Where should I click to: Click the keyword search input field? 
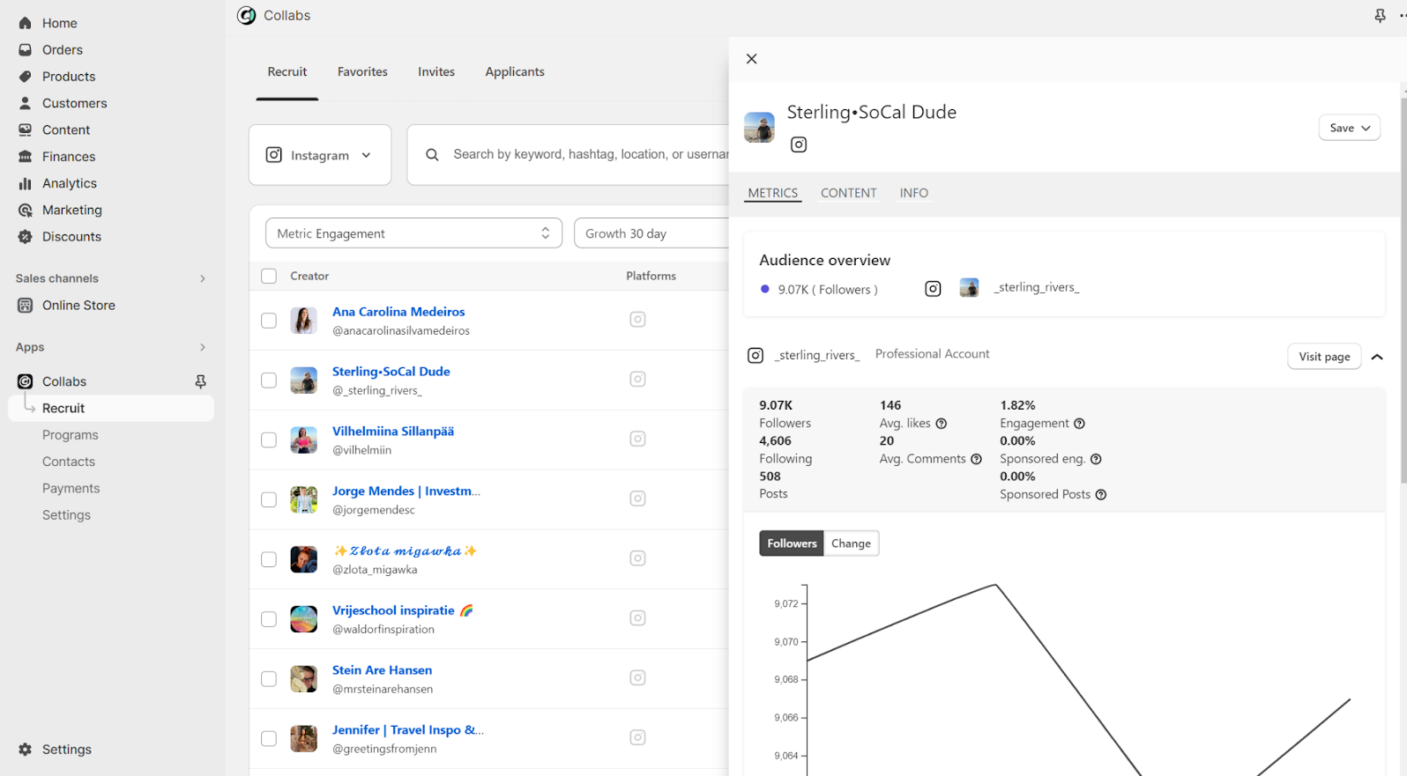(x=586, y=155)
